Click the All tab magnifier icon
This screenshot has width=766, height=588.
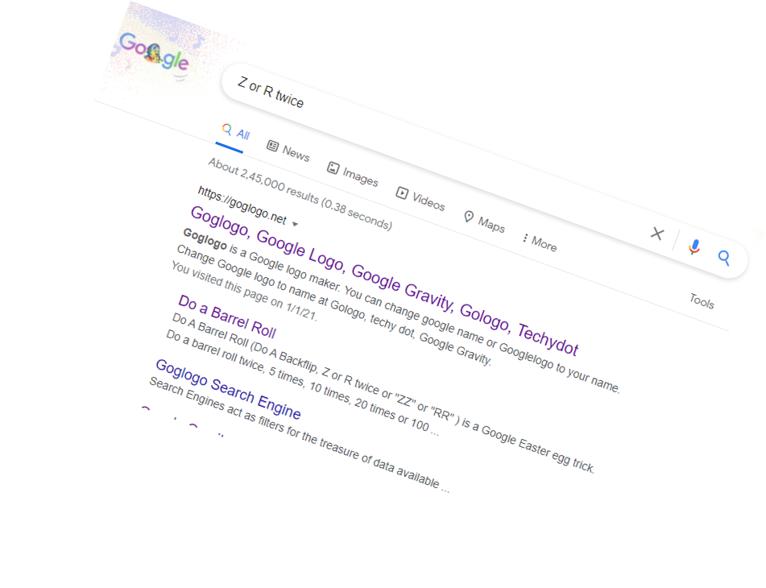pyautogui.click(x=226, y=129)
